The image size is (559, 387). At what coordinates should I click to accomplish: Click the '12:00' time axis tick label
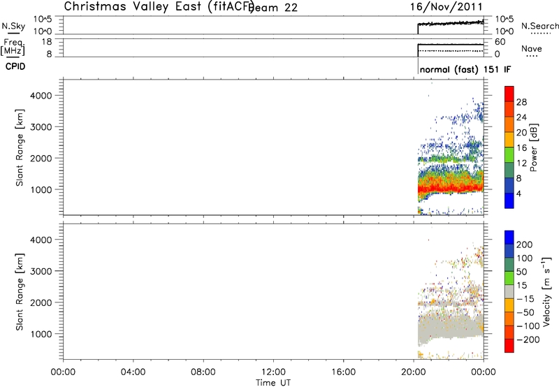click(x=273, y=372)
